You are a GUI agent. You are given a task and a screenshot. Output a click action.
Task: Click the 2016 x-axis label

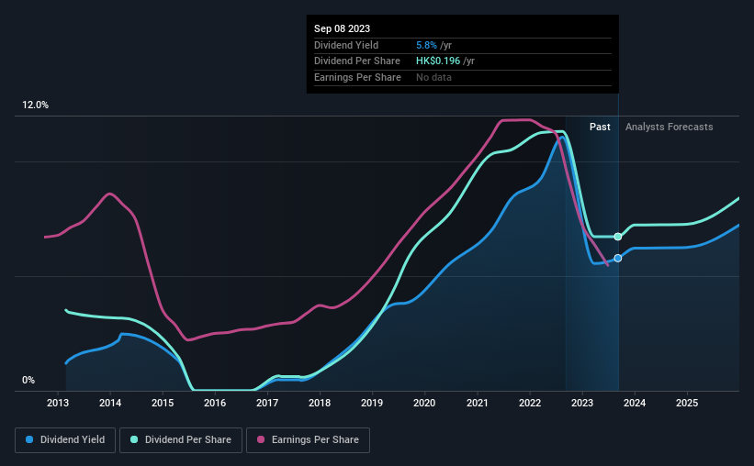click(x=215, y=403)
